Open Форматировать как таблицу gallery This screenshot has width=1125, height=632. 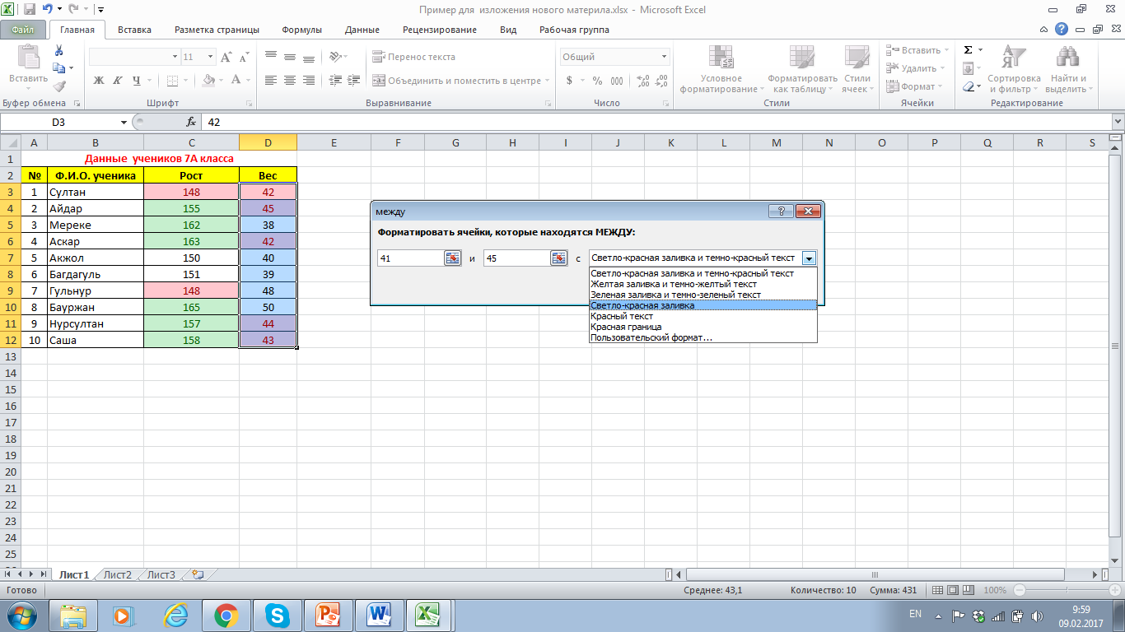(802, 69)
